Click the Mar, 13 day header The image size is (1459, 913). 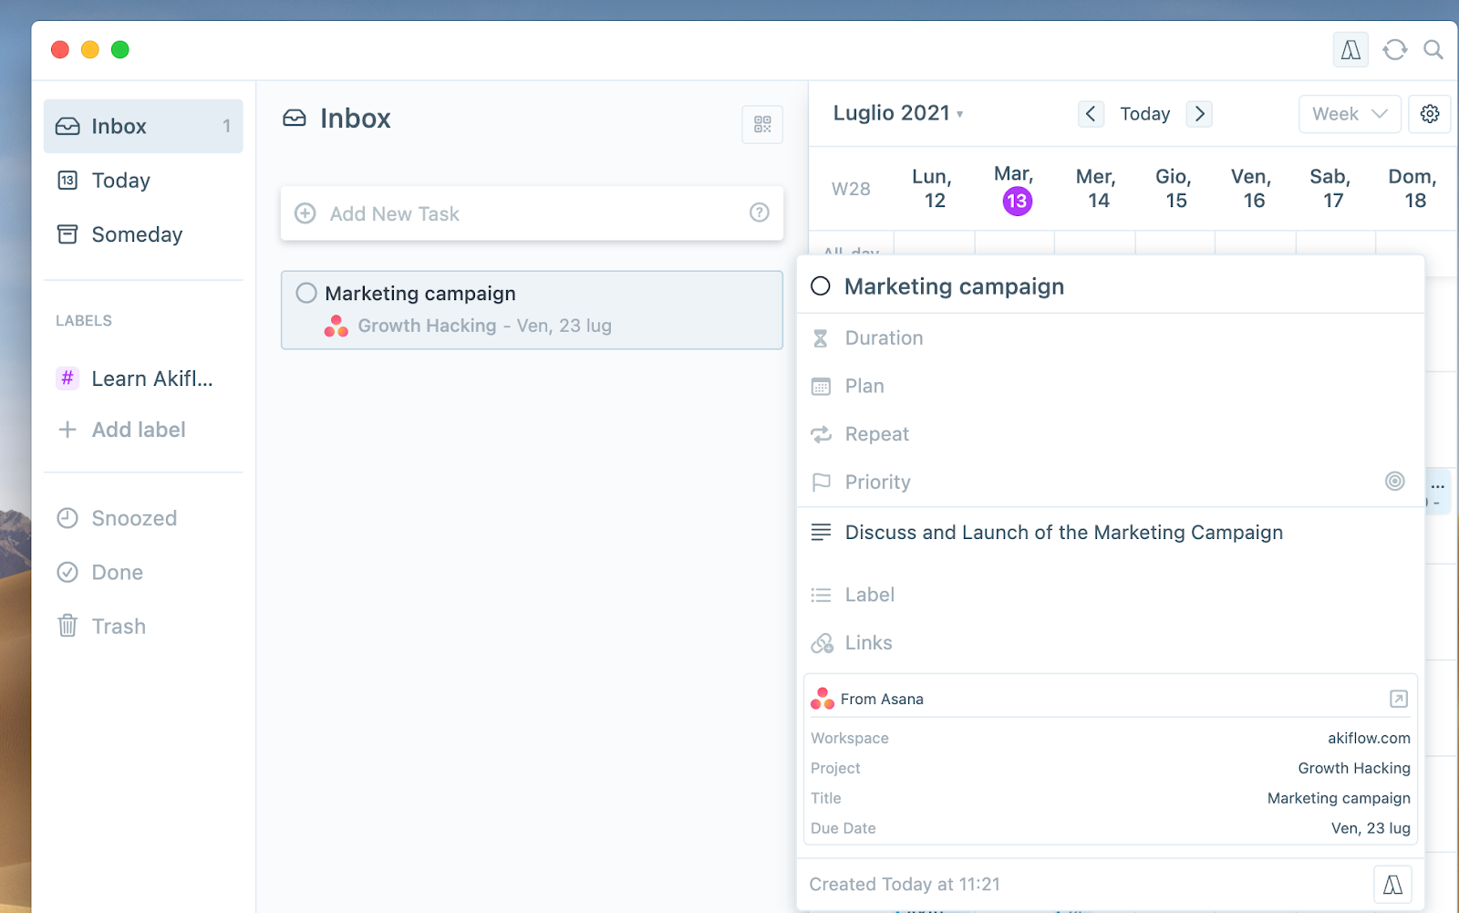(1015, 189)
